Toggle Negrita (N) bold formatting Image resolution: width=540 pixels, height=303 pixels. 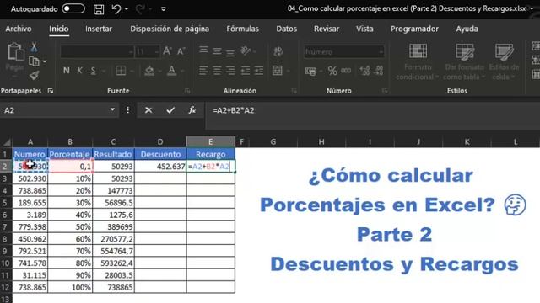click(67, 71)
